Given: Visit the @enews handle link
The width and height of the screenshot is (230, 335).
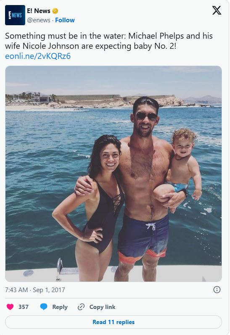Looking at the screenshot, I should [x=39, y=20].
